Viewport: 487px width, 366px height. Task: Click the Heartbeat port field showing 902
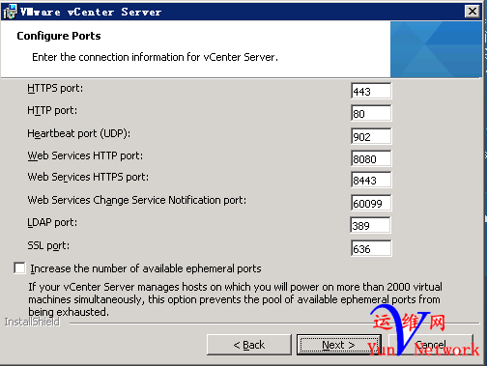pos(371,136)
